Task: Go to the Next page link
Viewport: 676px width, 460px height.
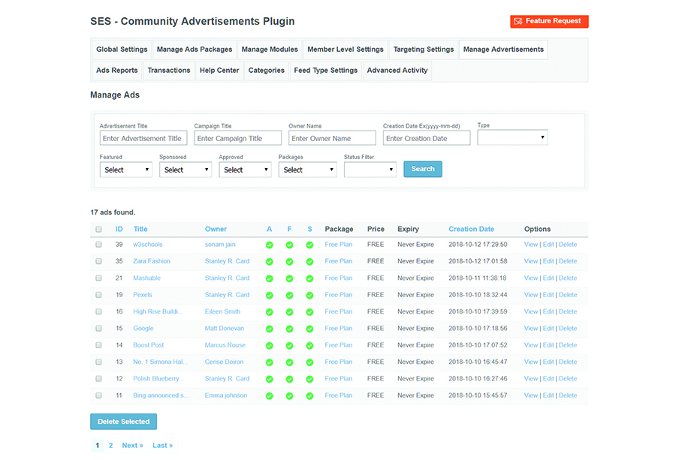Action: coord(132,446)
